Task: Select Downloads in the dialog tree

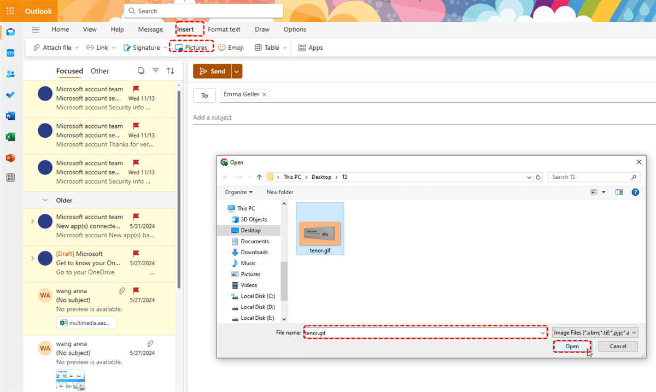Action: pyautogui.click(x=254, y=252)
